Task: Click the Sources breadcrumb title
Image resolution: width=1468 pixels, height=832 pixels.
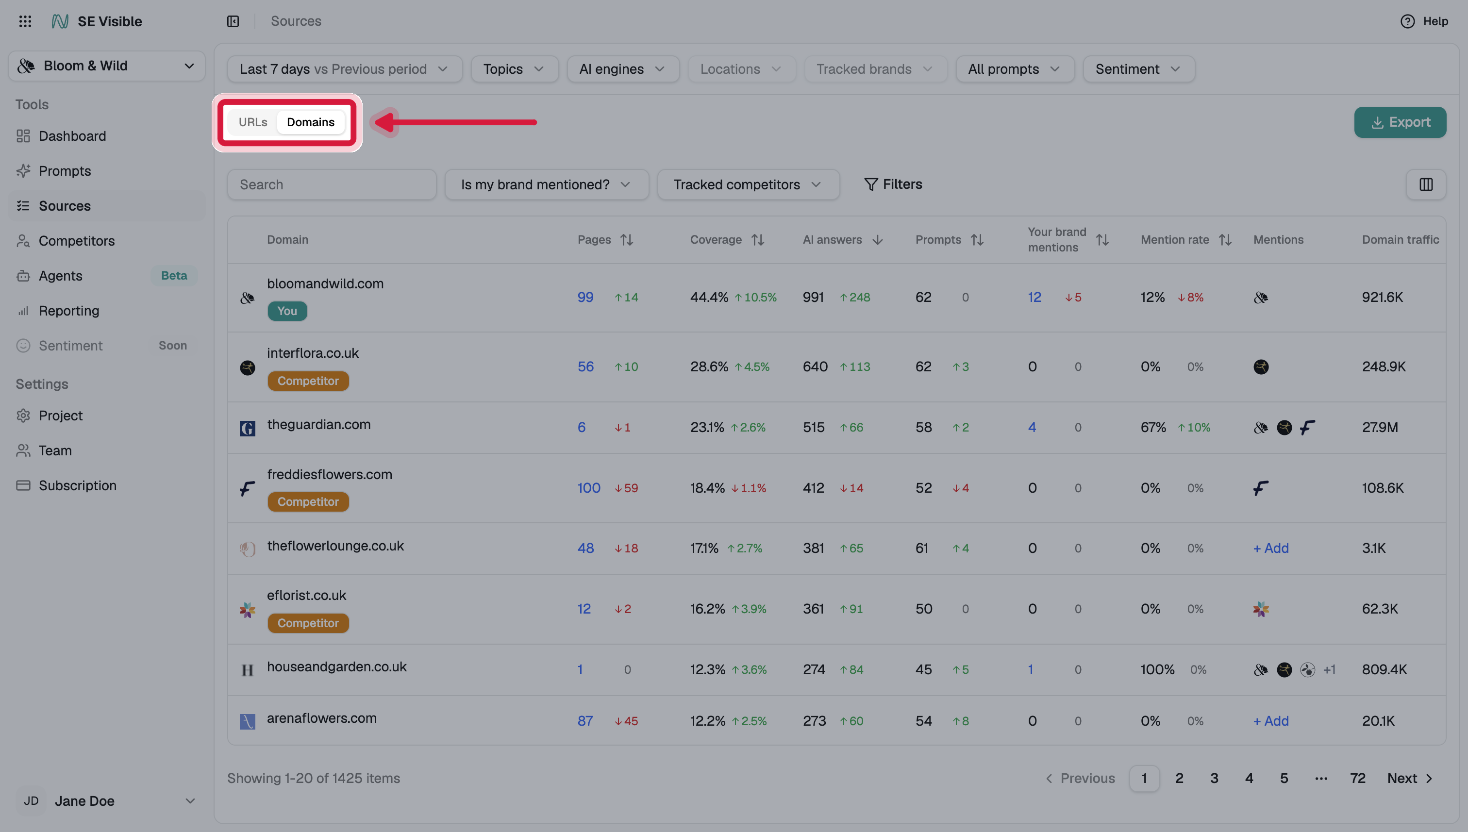Action: (296, 21)
